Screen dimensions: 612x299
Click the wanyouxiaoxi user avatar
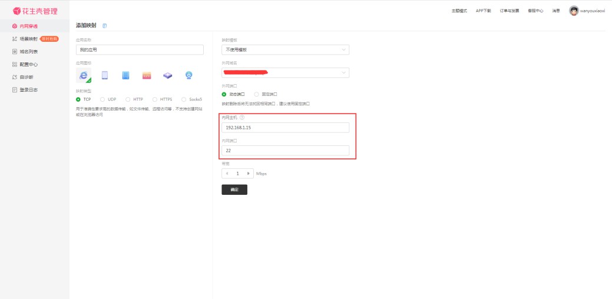point(574,11)
